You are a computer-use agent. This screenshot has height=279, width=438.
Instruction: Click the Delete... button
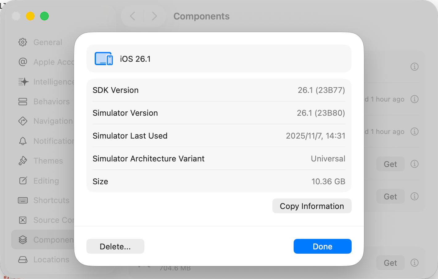[115, 246]
